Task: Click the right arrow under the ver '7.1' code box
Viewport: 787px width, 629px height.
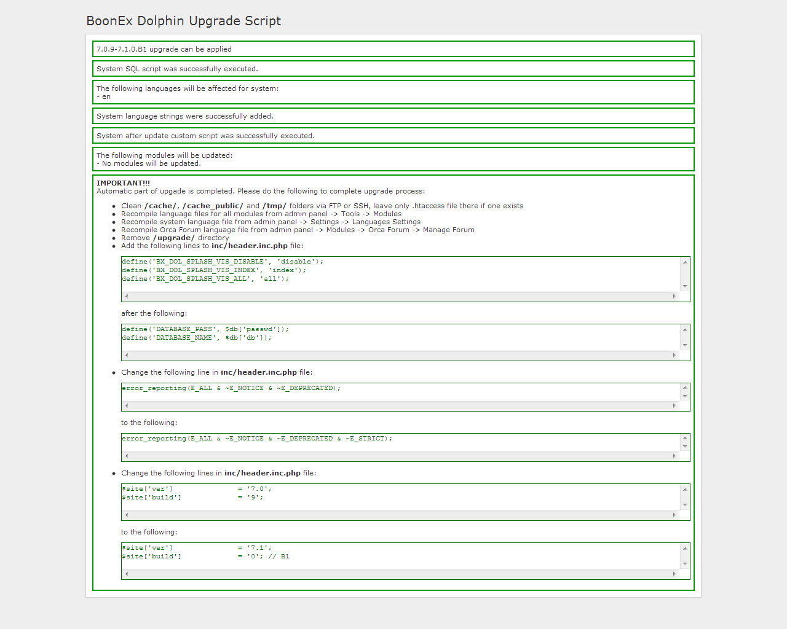Action: coord(674,574)
